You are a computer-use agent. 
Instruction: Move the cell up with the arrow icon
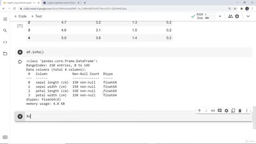(199, 111)
